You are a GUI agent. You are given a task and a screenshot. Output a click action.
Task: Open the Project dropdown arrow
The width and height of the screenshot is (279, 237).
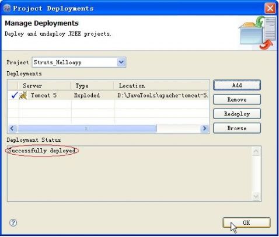[121, 62]
